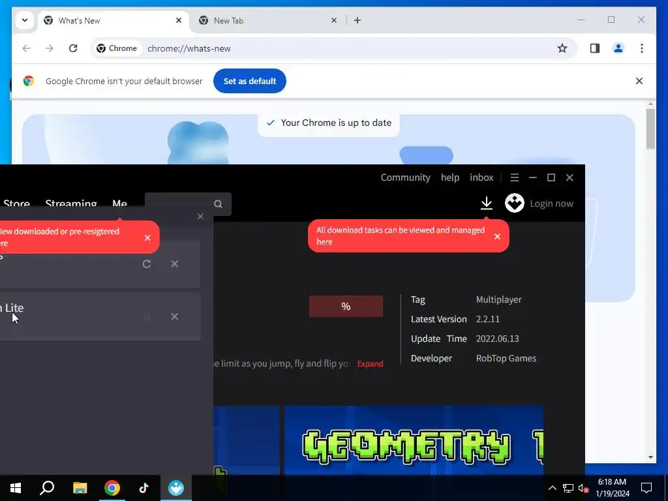Open File Explorer from taskbar

click(x=80, y=488)
